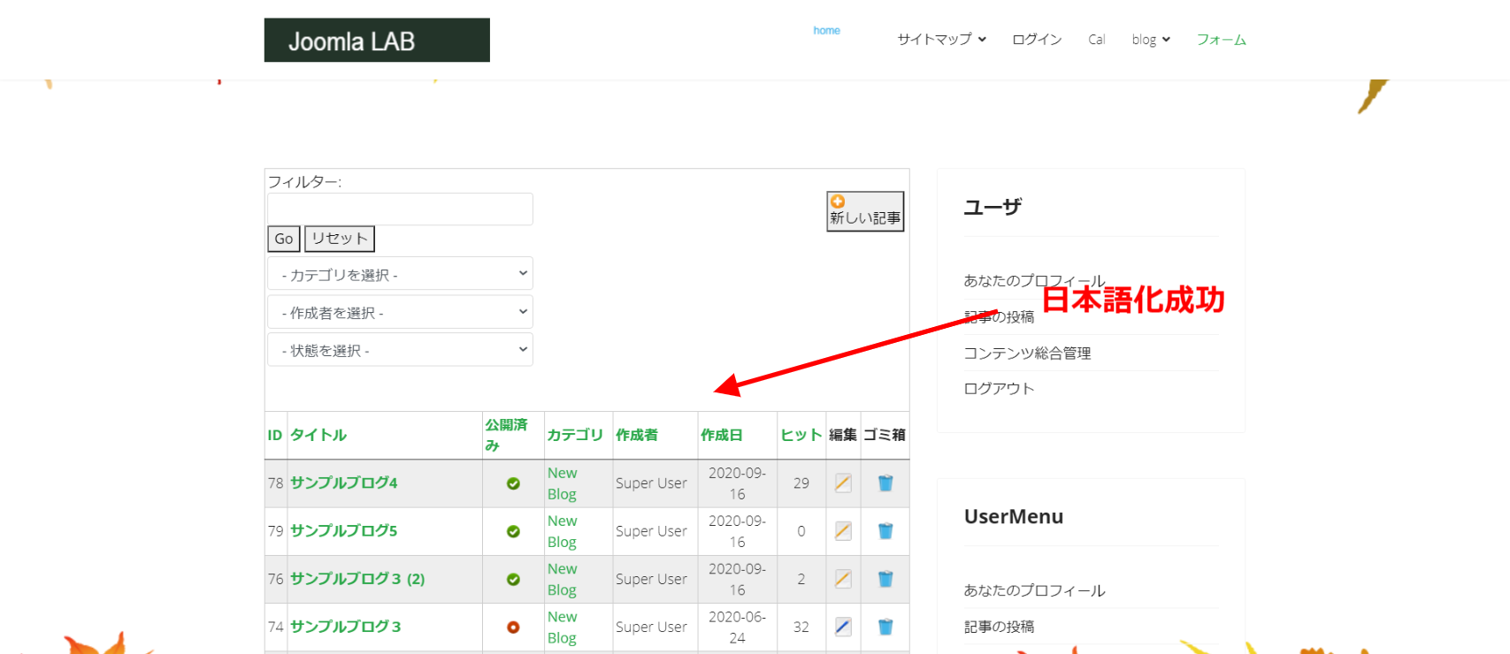Trash the サンプルブログ3 (2) article
This screenshot has height=654, width=1510.
[x=885, y=579]
